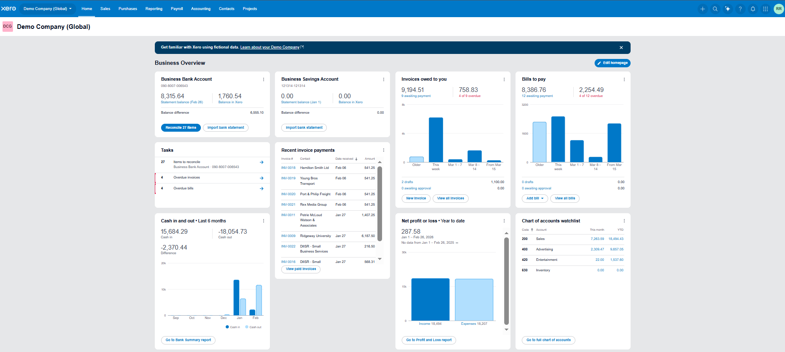Open the help question mark
Viewport: 785px width, 352px height.
click(740, 9)
